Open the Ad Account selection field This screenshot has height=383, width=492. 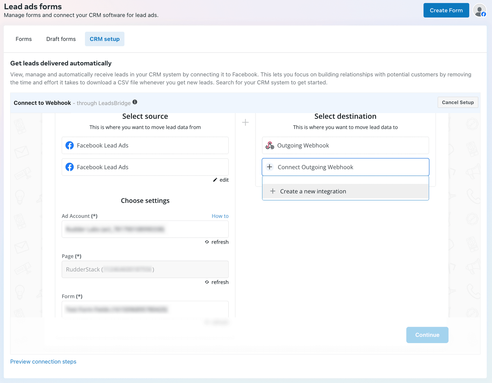[145, 229]
